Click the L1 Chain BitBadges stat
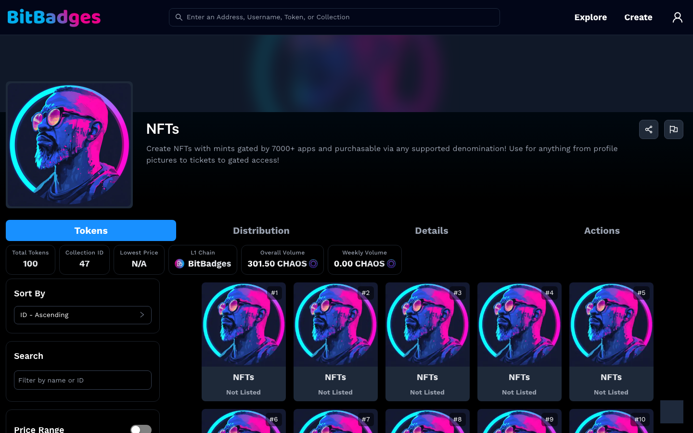The image size is (693, 433). click(203, 260)
